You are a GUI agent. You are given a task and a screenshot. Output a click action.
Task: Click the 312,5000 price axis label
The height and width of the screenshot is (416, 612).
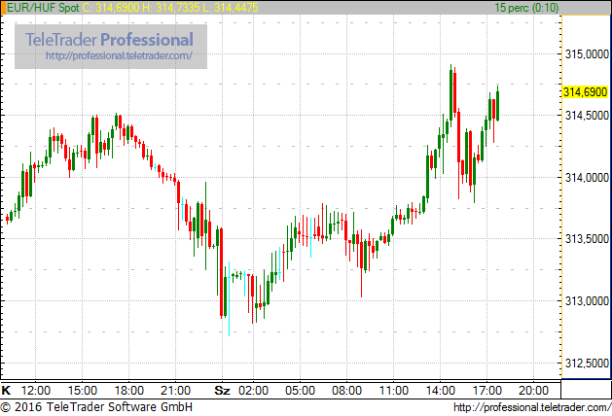tap(587, 363)
